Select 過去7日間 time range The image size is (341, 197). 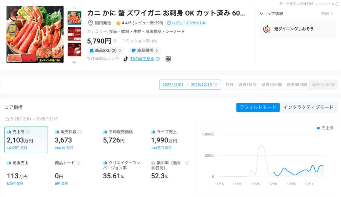pos(247,85)
